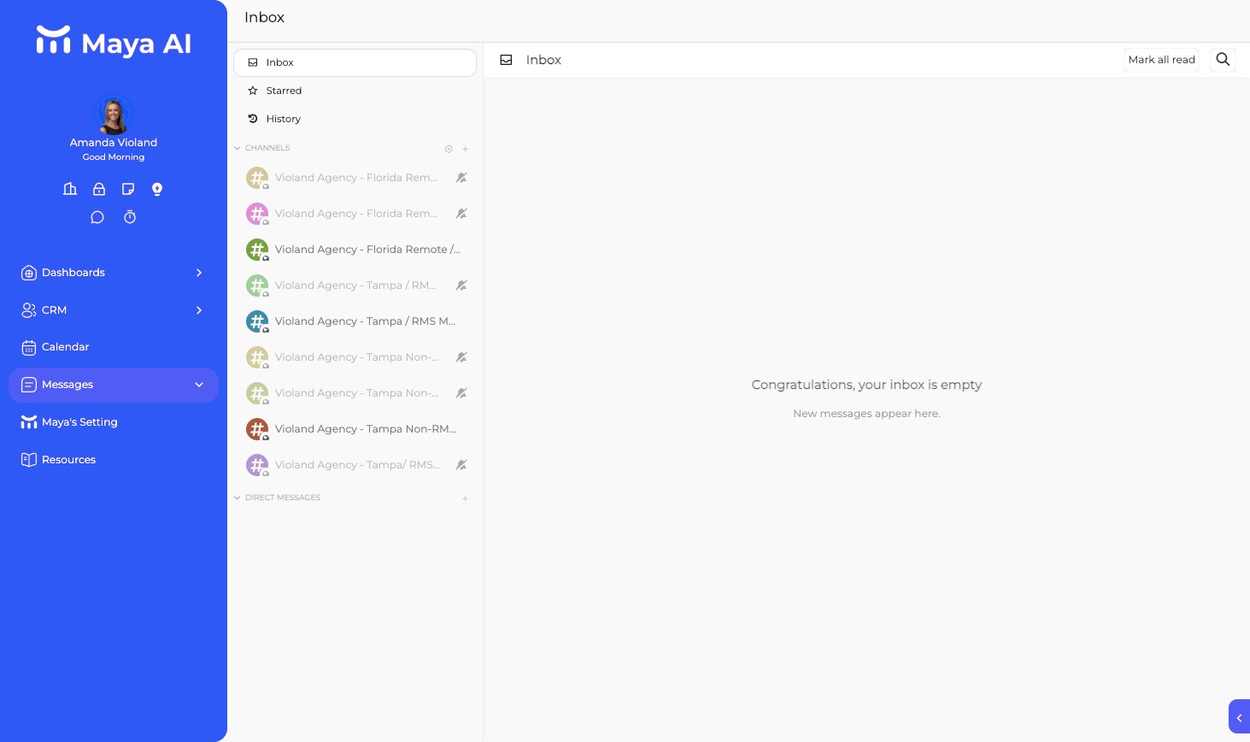Open muted Violand Agency - Tampa / RM... channel
This screenshot has height=742, width=1250.
click(x=355, y=286)
